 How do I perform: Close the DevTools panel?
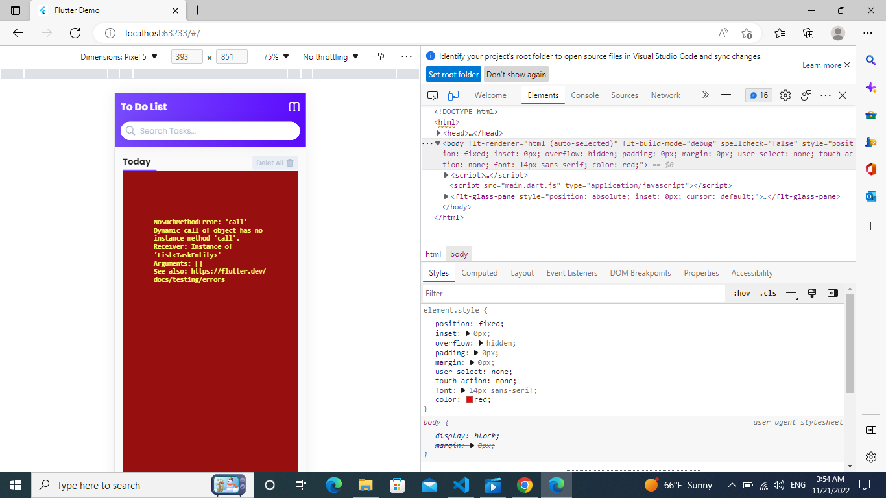(843, 95)
